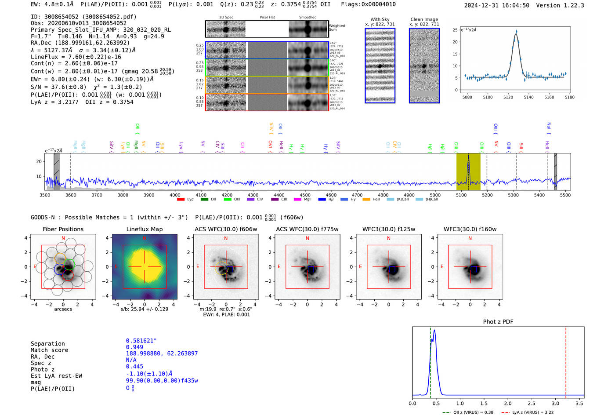Click the 2D Spec column header

226,18
